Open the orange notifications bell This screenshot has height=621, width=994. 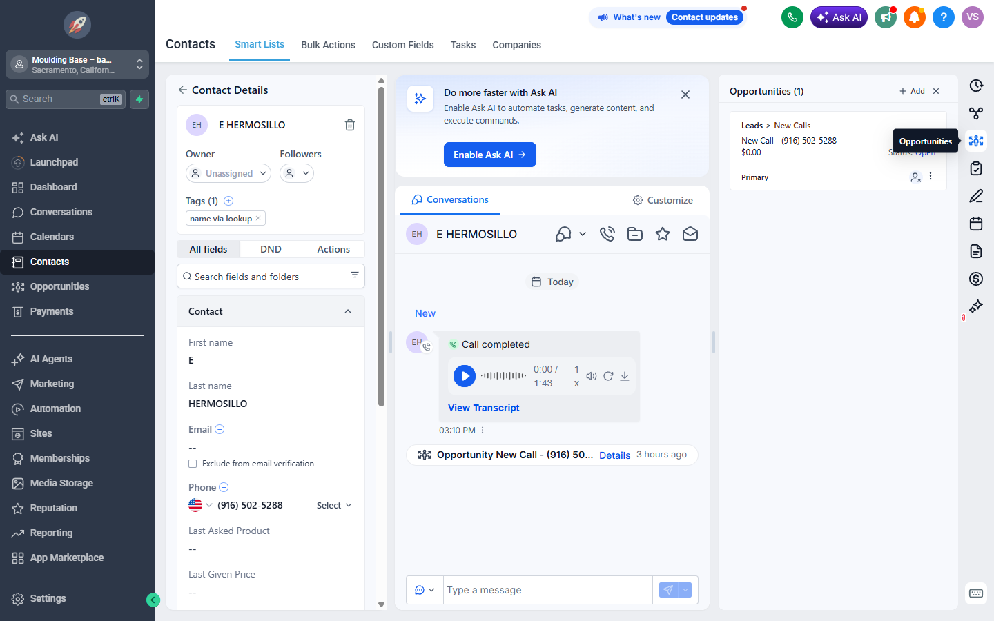915,17
